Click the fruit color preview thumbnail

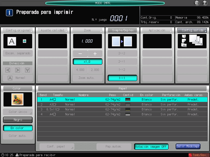[17, 99]
